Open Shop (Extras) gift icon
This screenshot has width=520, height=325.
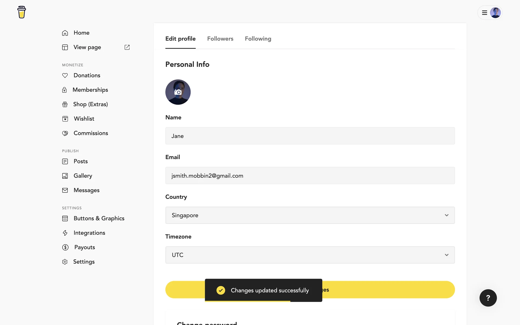(x=65, y=104)
